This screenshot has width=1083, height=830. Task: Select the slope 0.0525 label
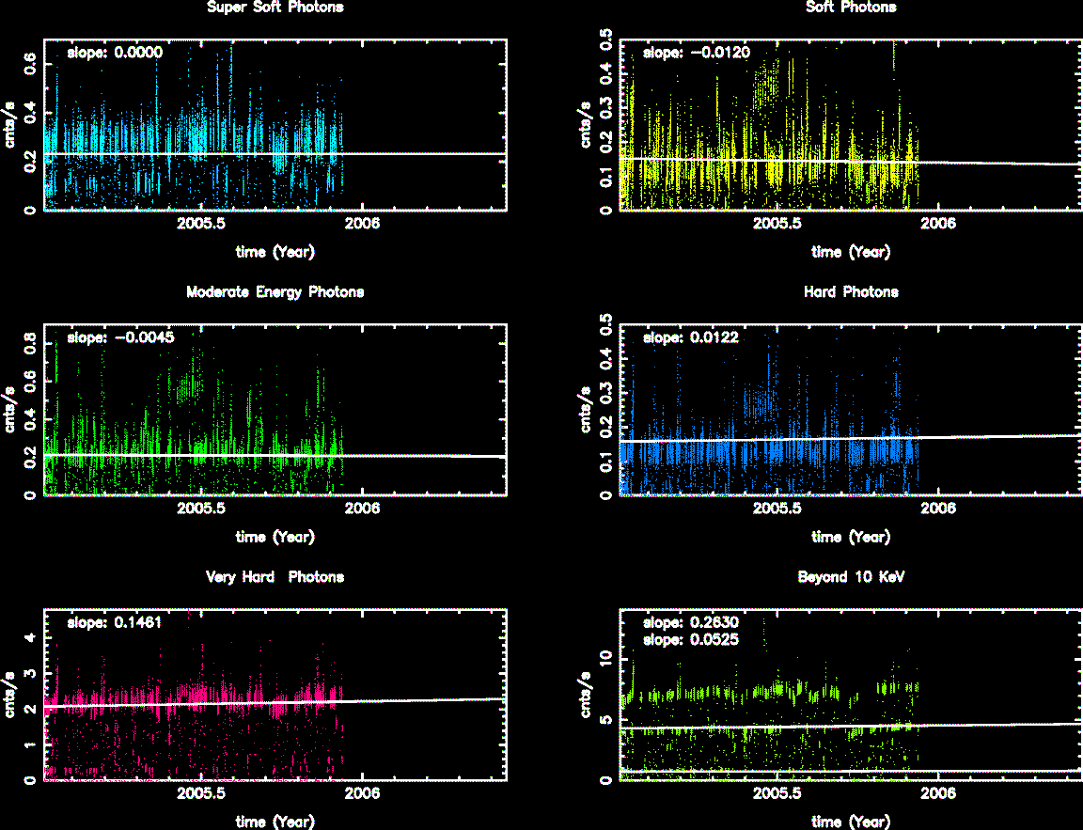pos(691,639)
